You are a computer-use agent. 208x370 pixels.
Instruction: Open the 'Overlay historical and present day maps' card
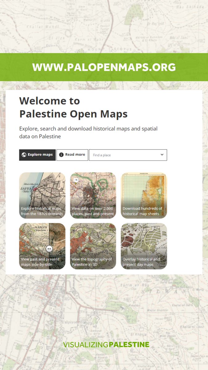[x=144, y=246]
